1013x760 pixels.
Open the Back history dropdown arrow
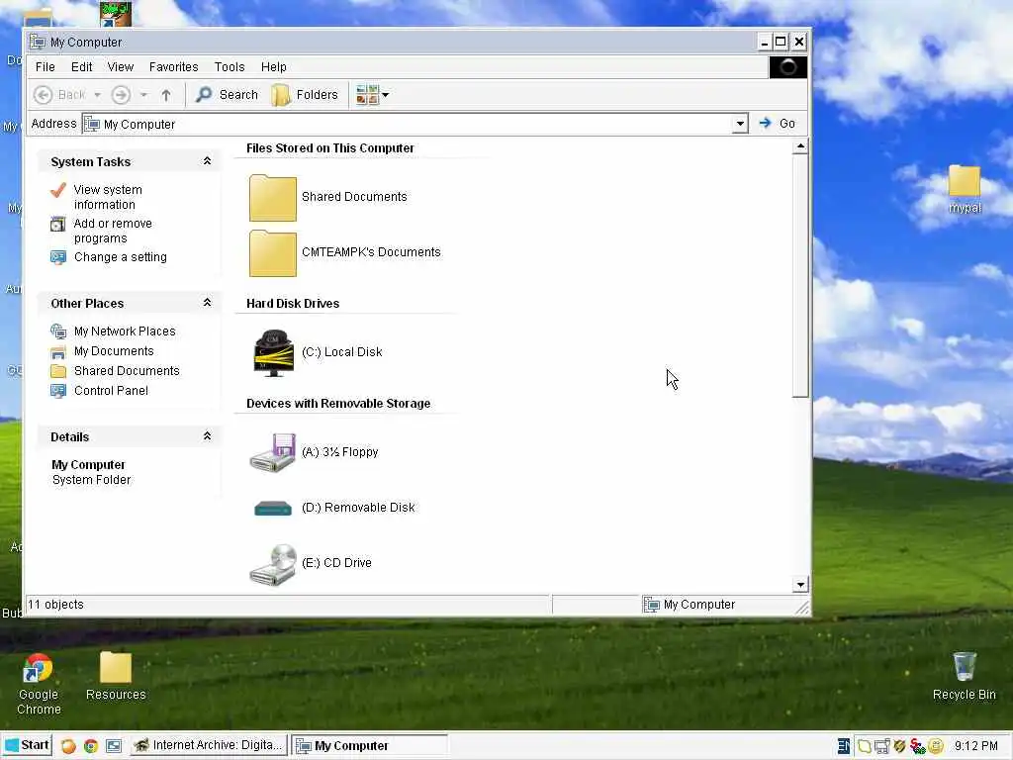[x=97, y=95]
